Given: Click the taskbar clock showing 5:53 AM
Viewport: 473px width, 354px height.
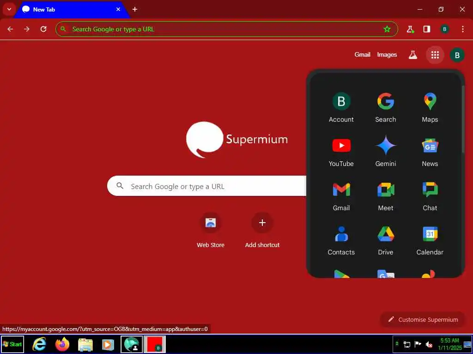Looking at the screenshot, I should tap(449, 344).
